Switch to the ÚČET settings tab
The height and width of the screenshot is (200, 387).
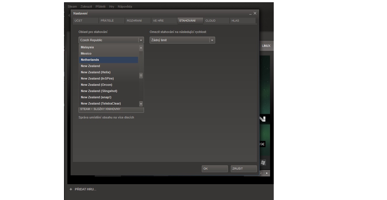(x=86, y=20)
